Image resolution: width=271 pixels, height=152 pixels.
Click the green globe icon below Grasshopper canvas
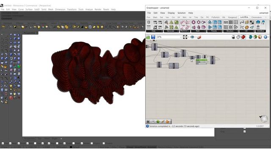[x=158, y=122]
